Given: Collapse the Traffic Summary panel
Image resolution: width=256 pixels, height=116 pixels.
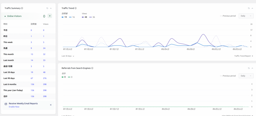Looking at the screenshot, I should click(x=51, y=8).
